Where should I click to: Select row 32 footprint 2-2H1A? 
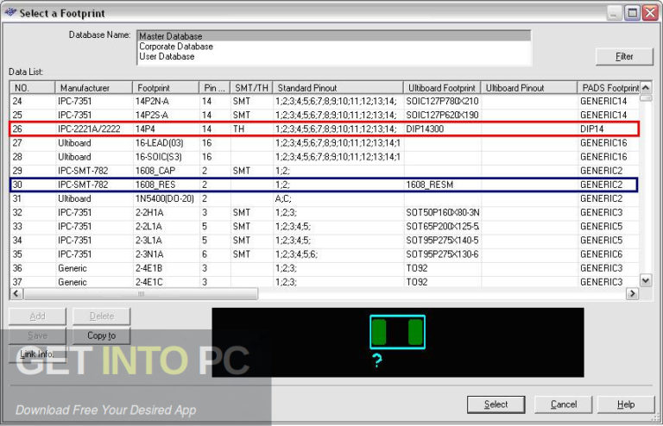point(325,212)
